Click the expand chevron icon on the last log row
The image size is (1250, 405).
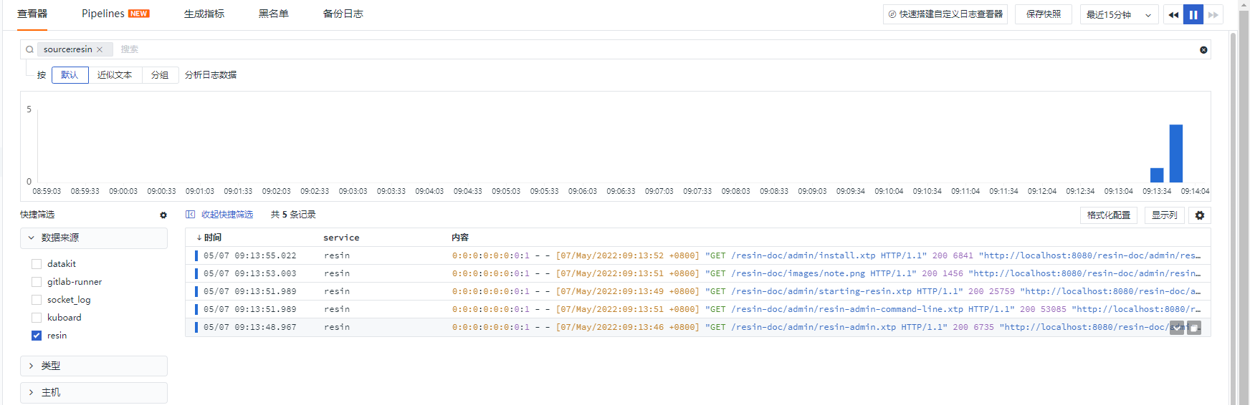point(1177,328)
